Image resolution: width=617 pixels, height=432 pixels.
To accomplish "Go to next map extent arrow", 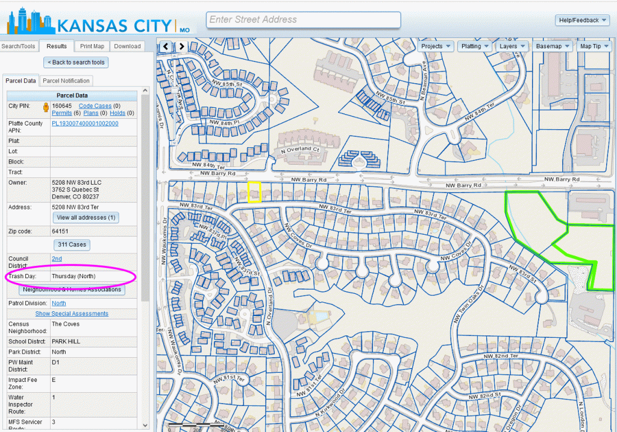I will tap(181, 46).
